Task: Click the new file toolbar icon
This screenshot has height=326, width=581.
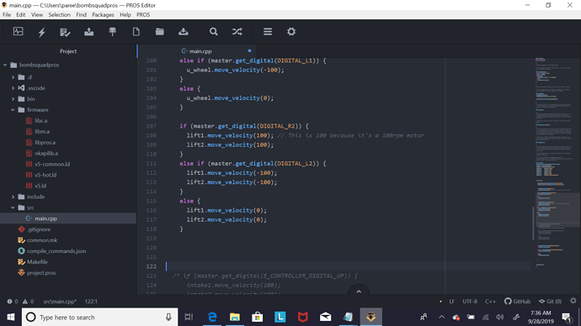Action: pyautogui.click(x=136, y=32)
